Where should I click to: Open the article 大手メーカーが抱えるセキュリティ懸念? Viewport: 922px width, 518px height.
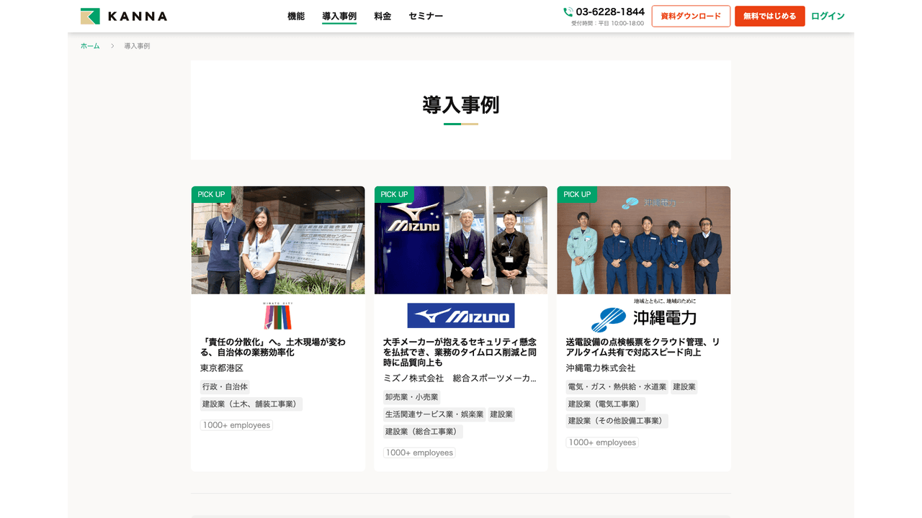(x=460, y=353)
